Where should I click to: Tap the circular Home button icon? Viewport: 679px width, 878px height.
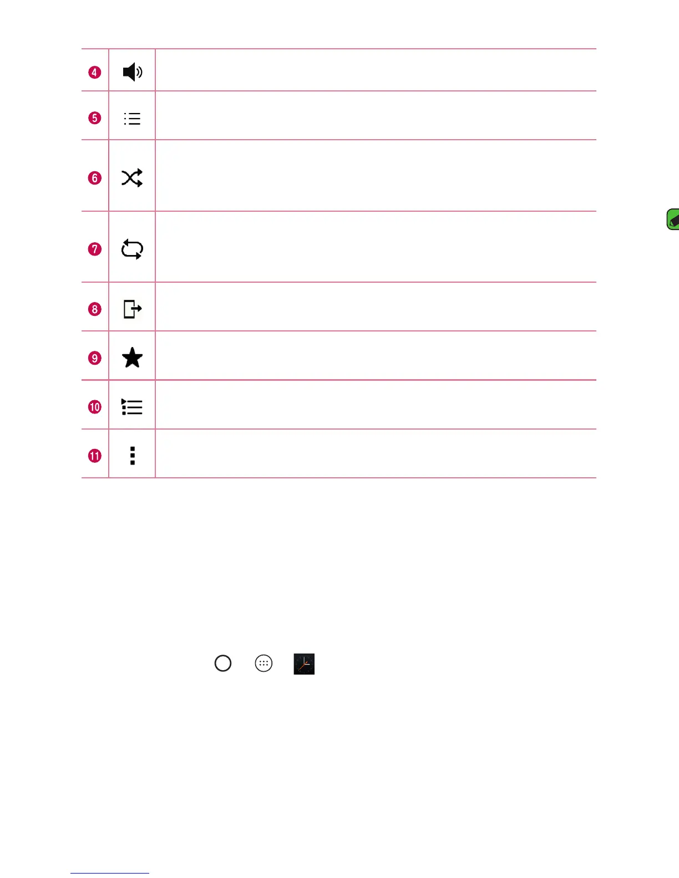click(x=223, y=663)
